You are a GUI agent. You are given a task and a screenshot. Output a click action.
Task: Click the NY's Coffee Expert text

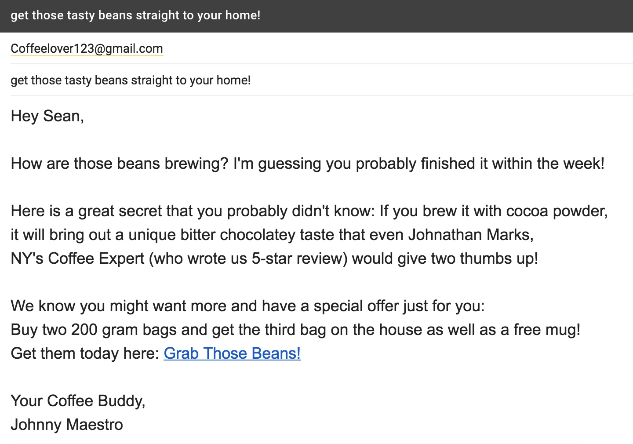[77, 258]
